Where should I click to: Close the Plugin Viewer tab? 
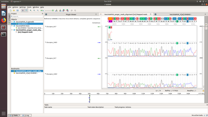click(x=96, y=14)
